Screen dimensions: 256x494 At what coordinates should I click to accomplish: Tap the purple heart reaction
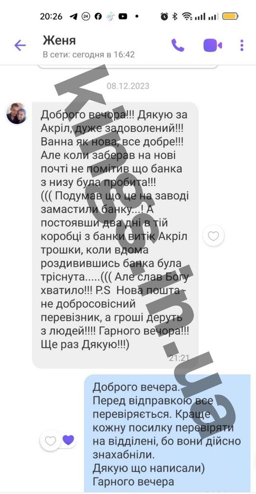pyautogui.click(x=69, y=440)
